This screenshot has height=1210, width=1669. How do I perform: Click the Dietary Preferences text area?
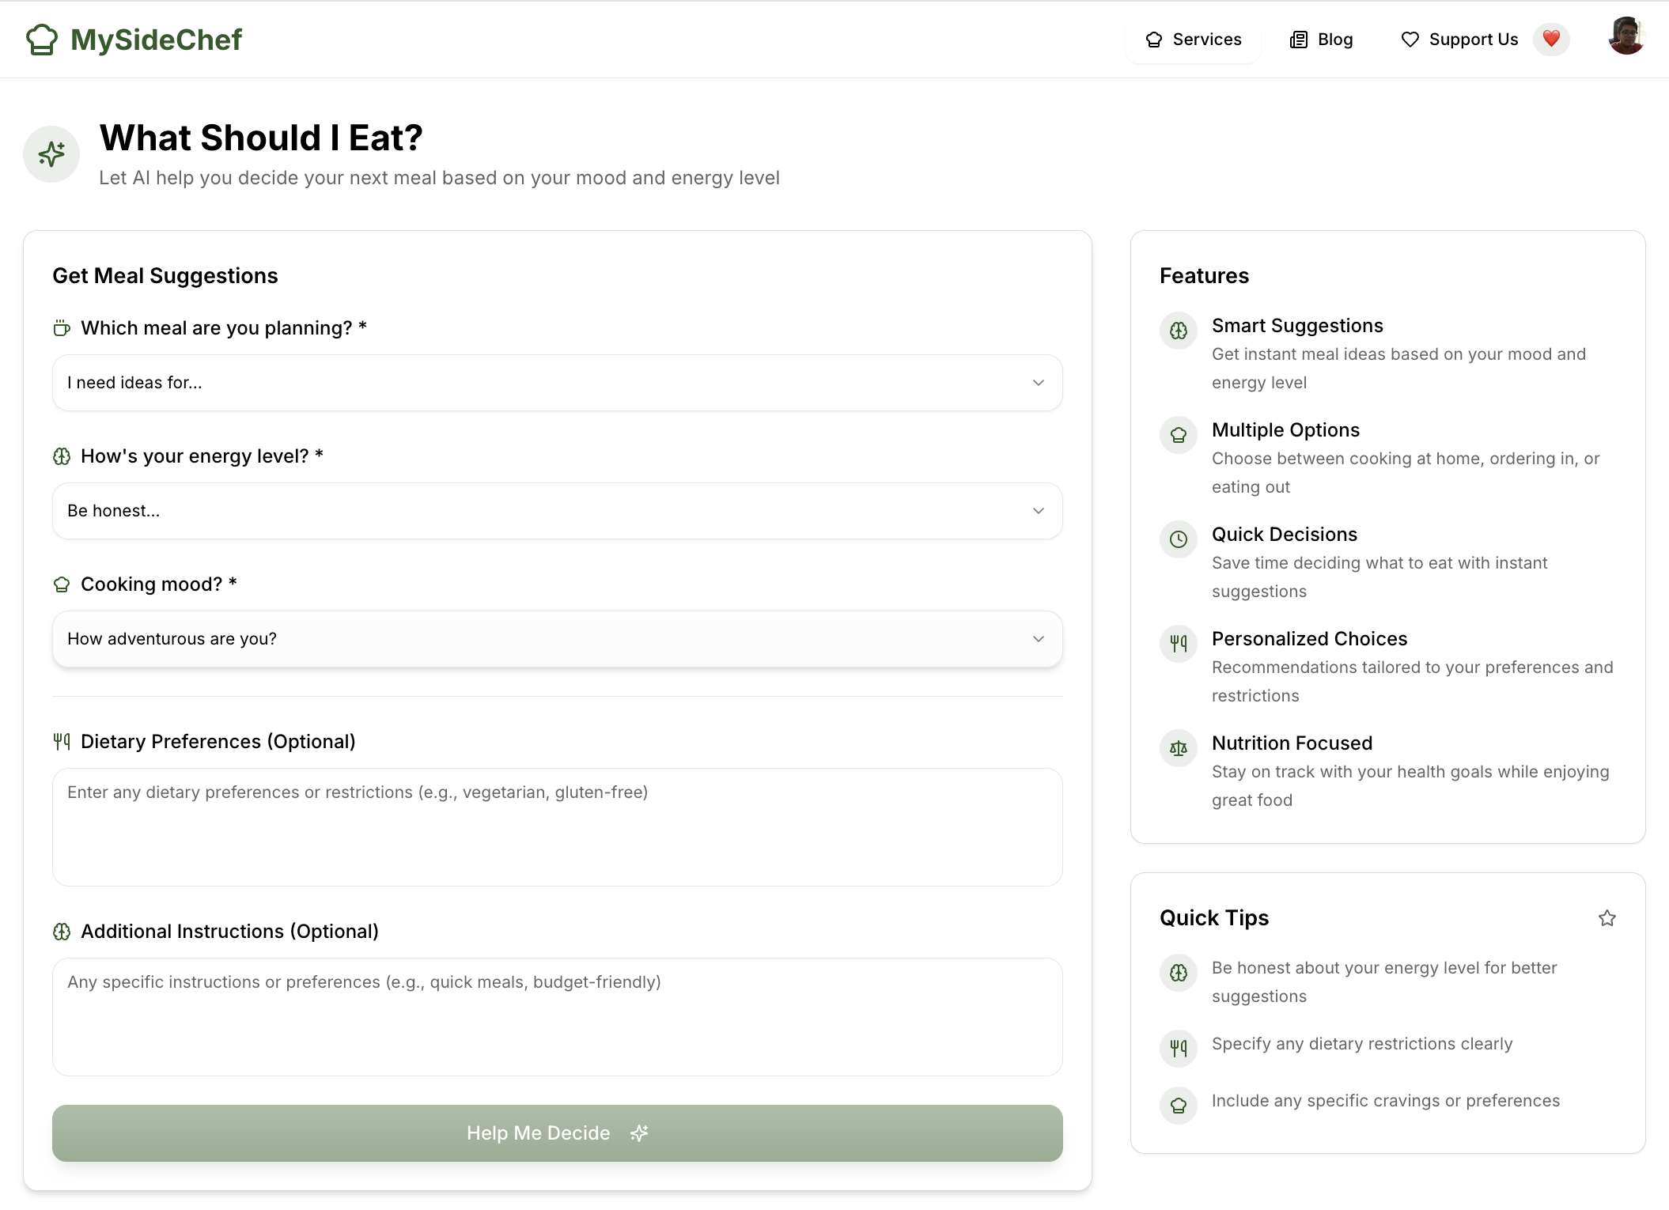point(557,826)
